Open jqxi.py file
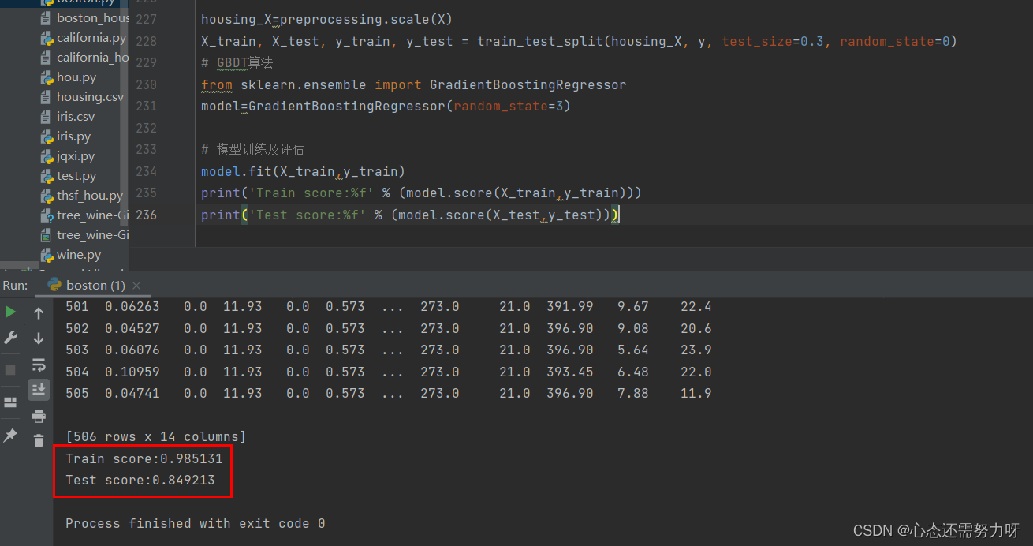The image size is (1033, 546). point(76,156)
